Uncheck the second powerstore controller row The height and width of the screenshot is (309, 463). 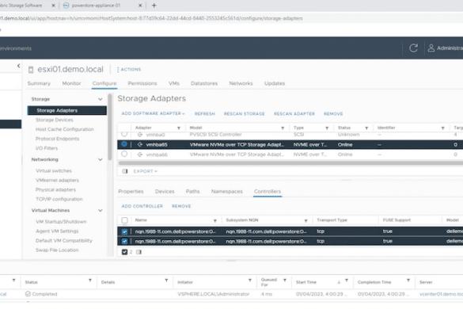(124, 242)
